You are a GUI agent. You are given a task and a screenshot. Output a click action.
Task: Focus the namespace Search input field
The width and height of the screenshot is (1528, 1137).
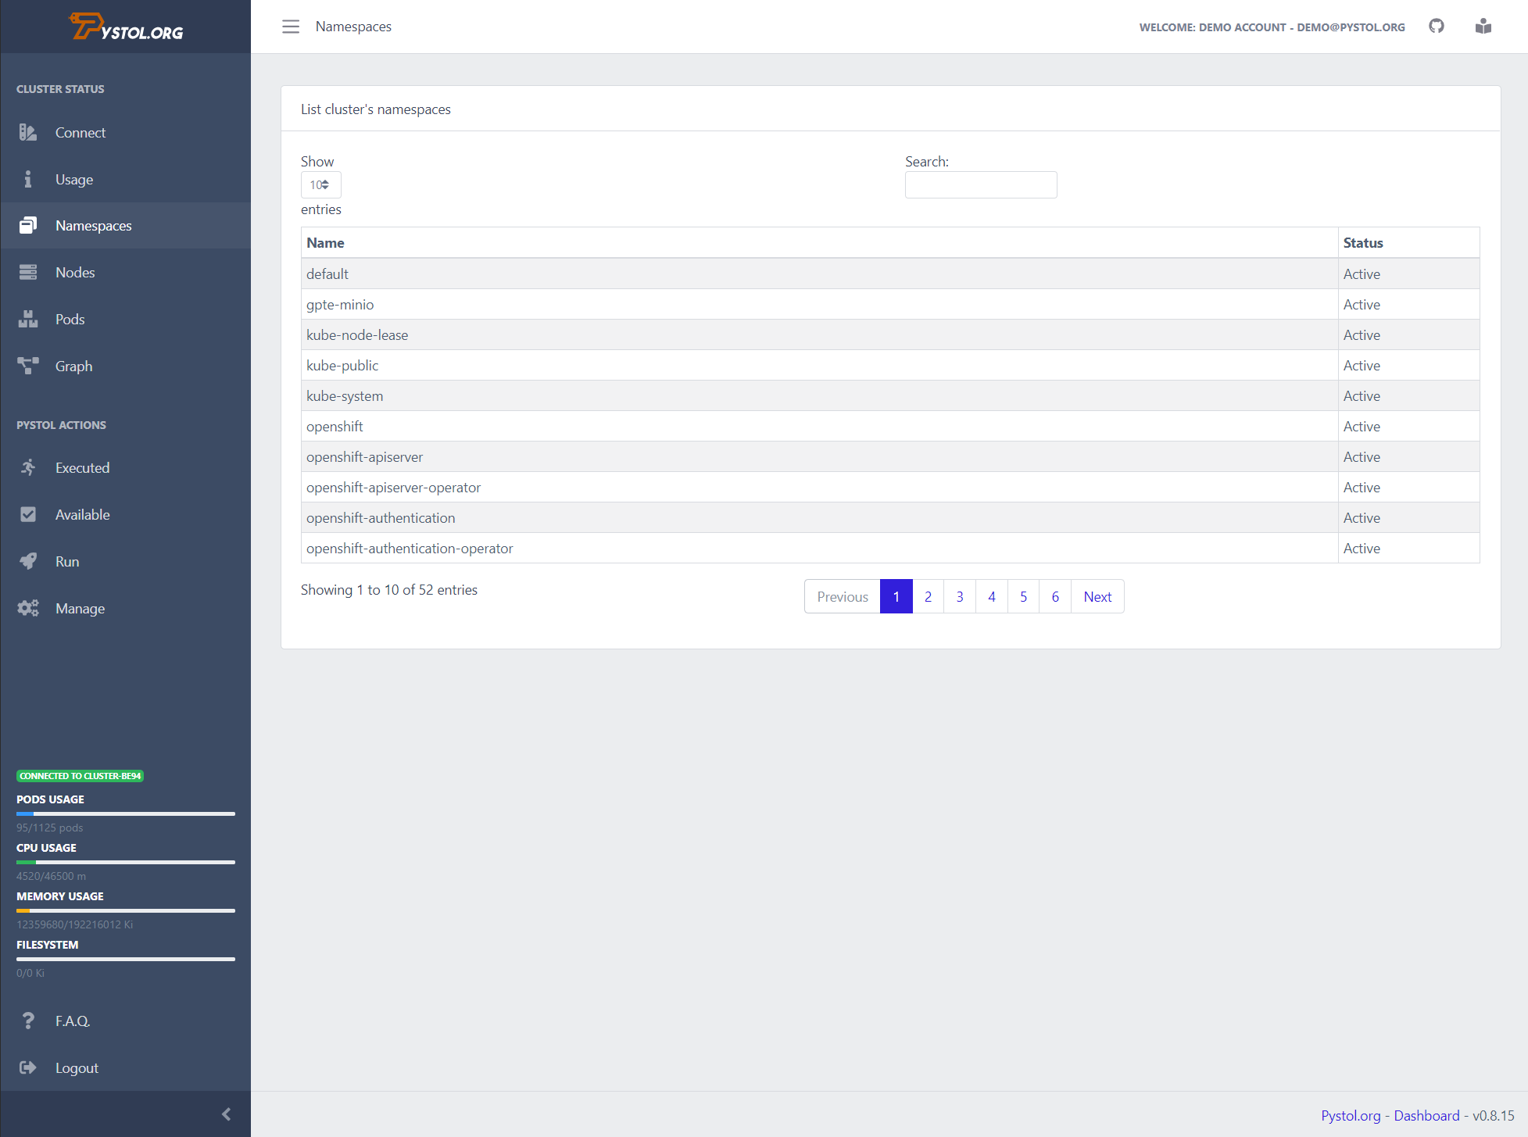pos(980,185)
